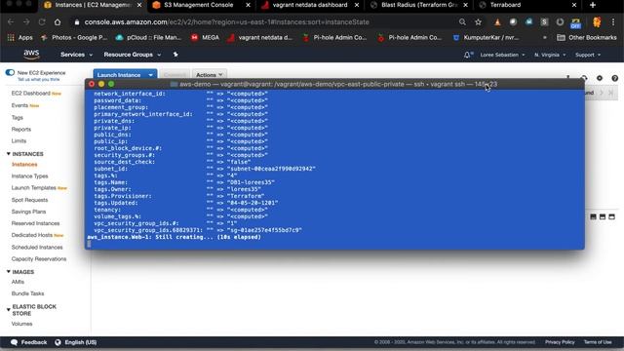The image size is (624, 351).
Task: Open Dedicated Hosts in sidebar
Action: [x=32, y=235]
